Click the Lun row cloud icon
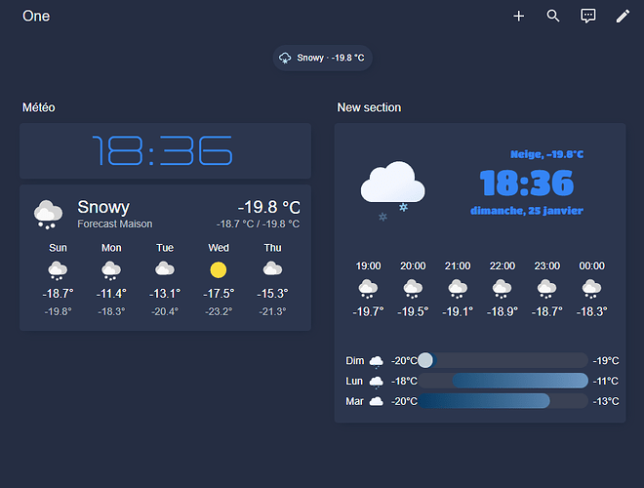The width and height of the screenshot is (644, 488). point(377,382)
